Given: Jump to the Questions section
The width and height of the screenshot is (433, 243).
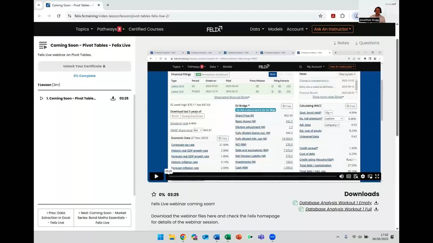Looking at the screenshot, I should point(367,43).
